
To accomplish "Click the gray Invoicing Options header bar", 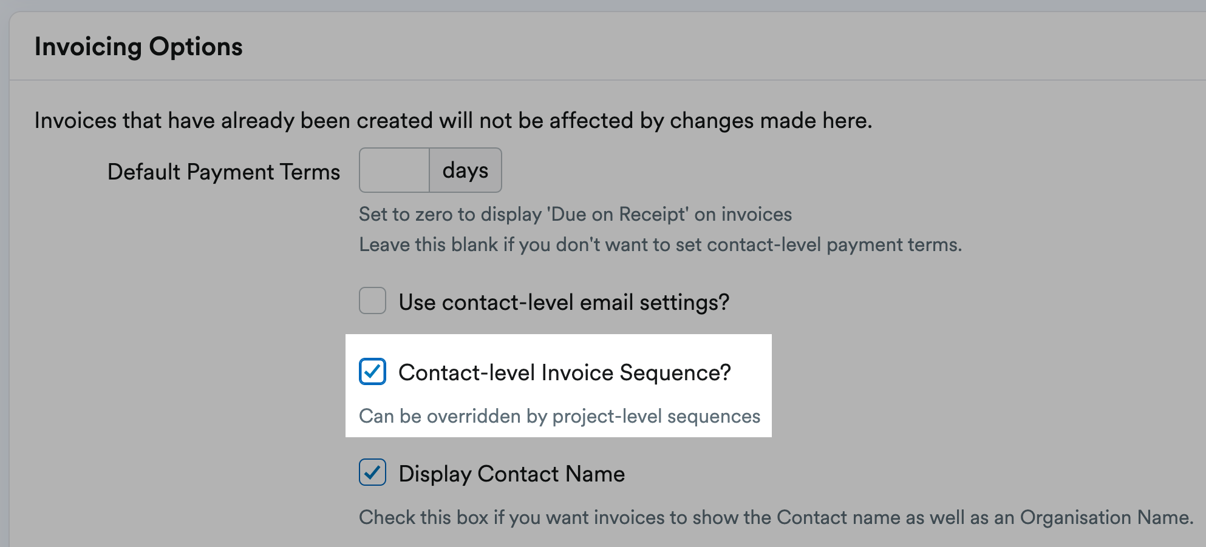I will tap(603, 45).
